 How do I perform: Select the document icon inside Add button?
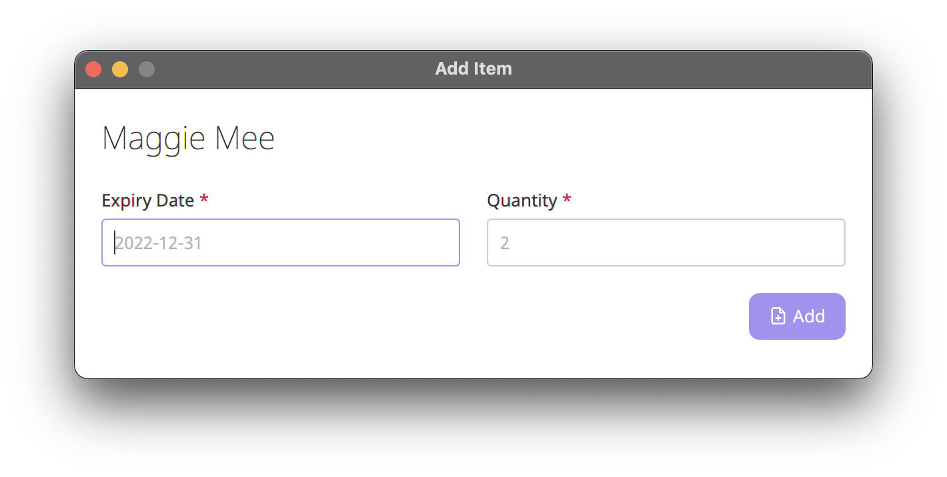(x=778, y=316)
